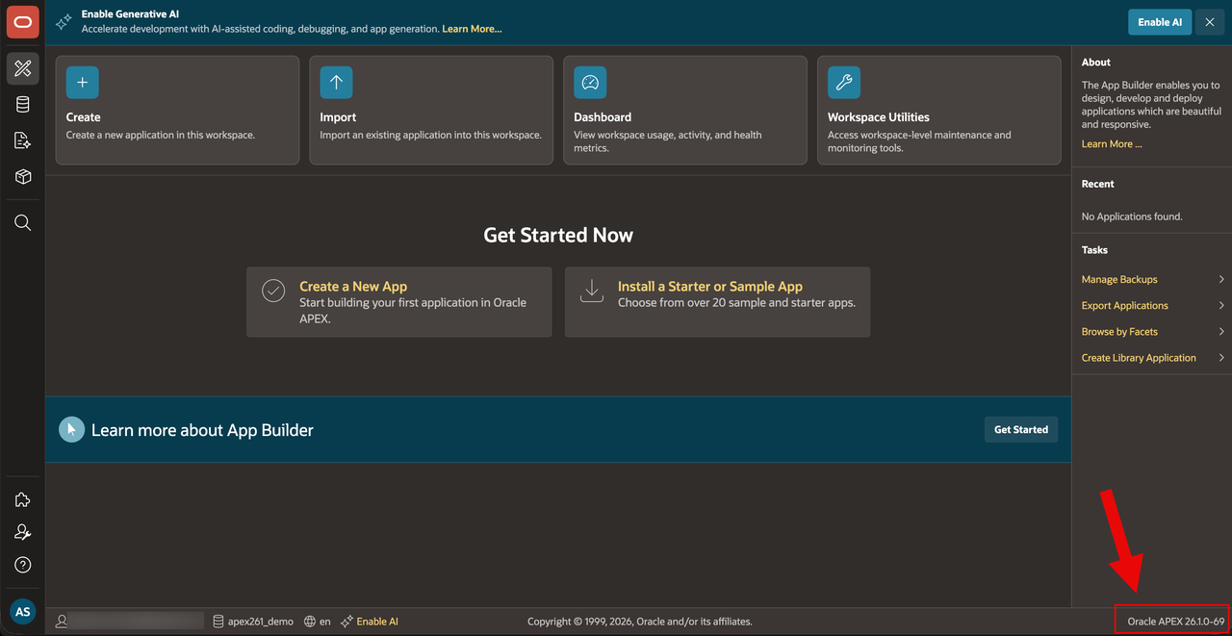Dismiss the Generative AI banner
The width and height of the screenshot is (1232, 636).
pyautogui.click(x=1210, y=22)
